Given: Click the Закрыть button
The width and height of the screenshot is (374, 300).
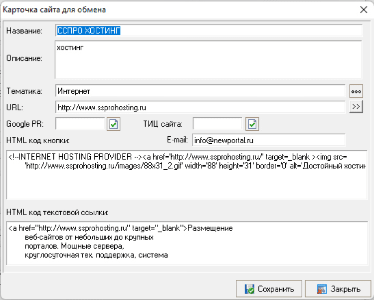Looking at the screenshot, I should (338, 289).
